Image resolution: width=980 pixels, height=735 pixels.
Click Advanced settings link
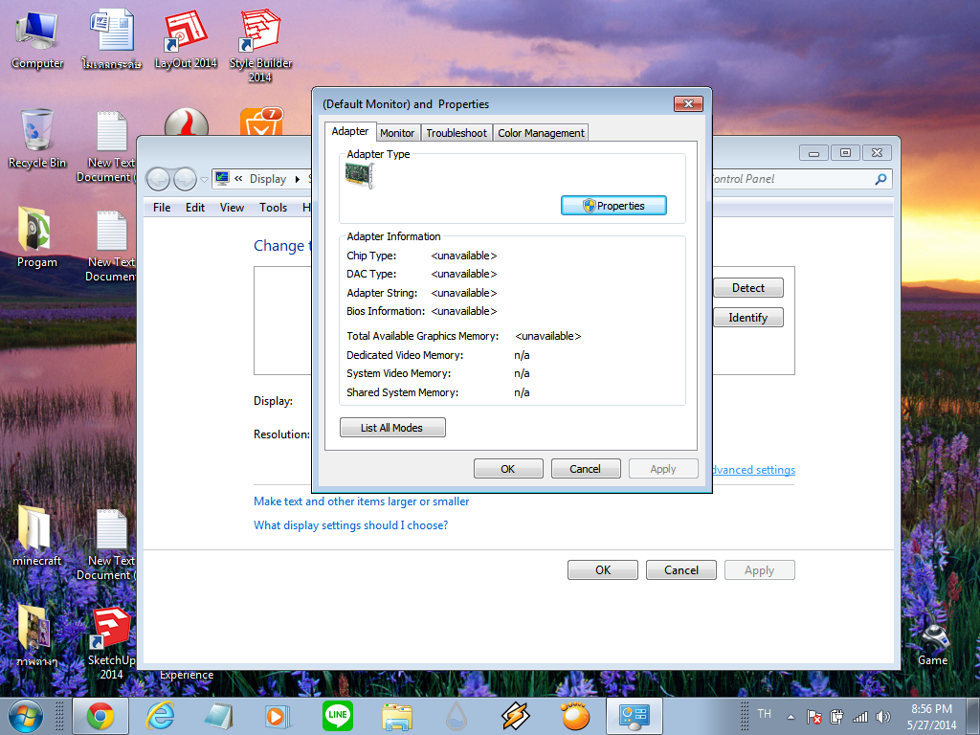[754, 470]
